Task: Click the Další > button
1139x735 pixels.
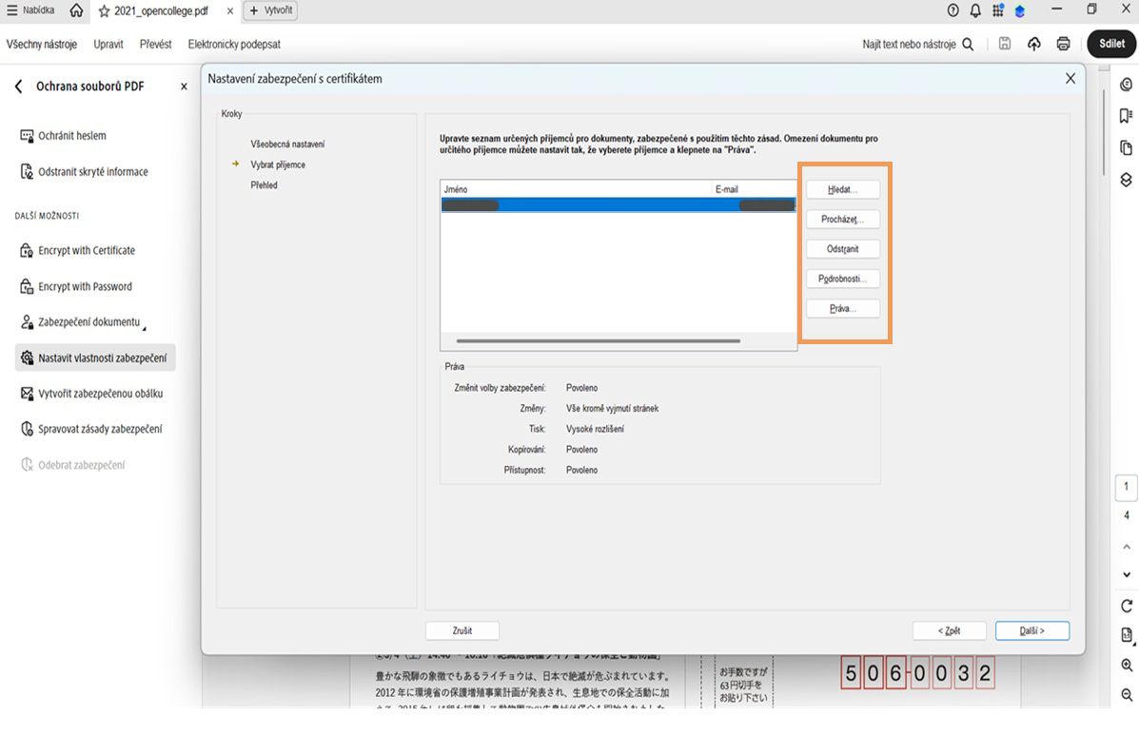Action: [1031, 630]
